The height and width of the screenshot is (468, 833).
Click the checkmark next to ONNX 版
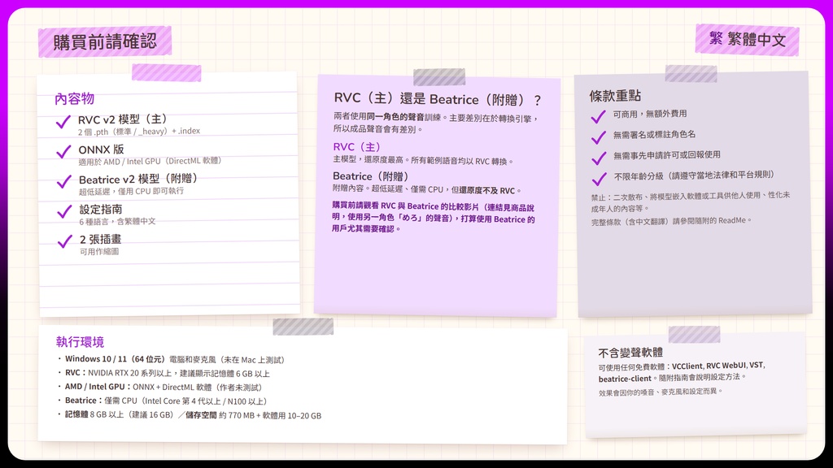click(63, 152)
